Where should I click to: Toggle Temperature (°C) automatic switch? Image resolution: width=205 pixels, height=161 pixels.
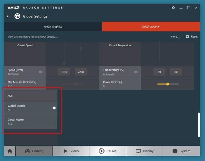coord(136,72)
